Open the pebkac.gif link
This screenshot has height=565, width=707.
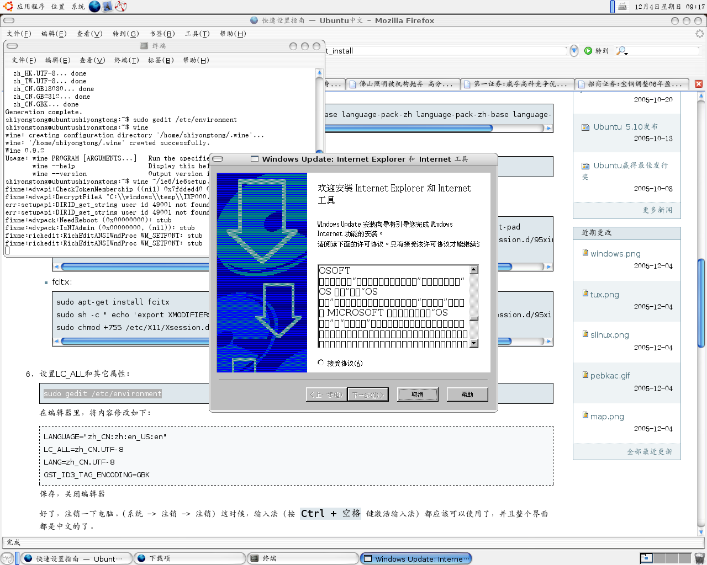coord(610,376)
